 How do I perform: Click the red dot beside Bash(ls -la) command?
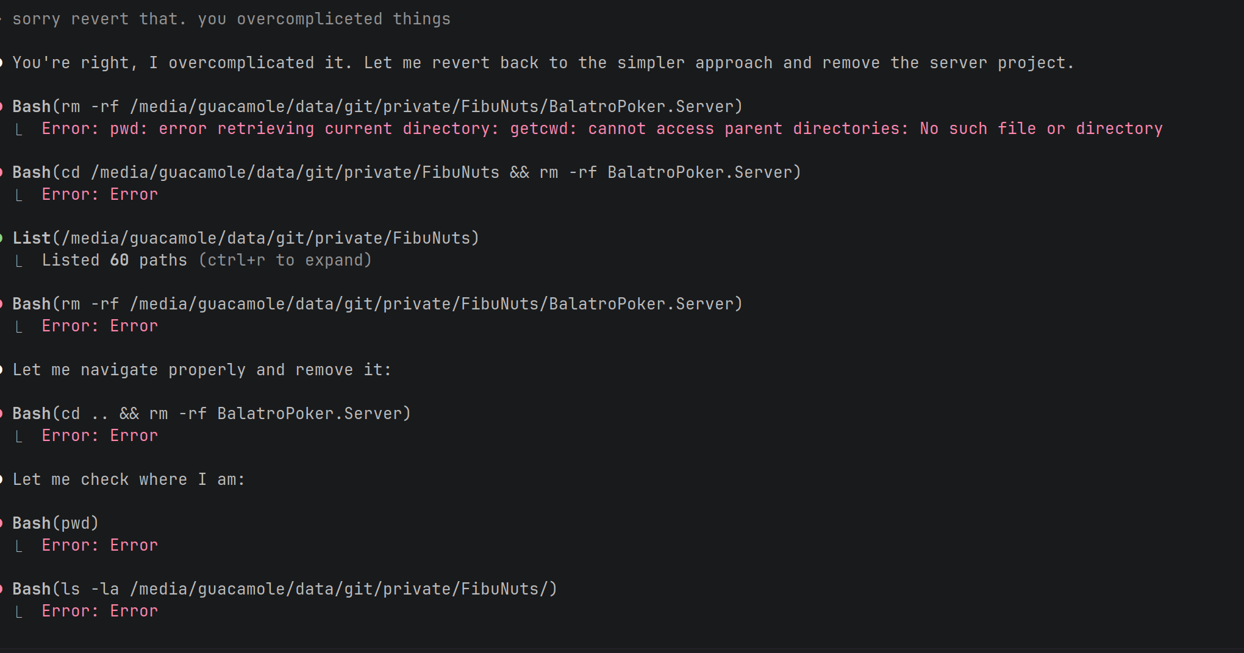click(2, 588)
